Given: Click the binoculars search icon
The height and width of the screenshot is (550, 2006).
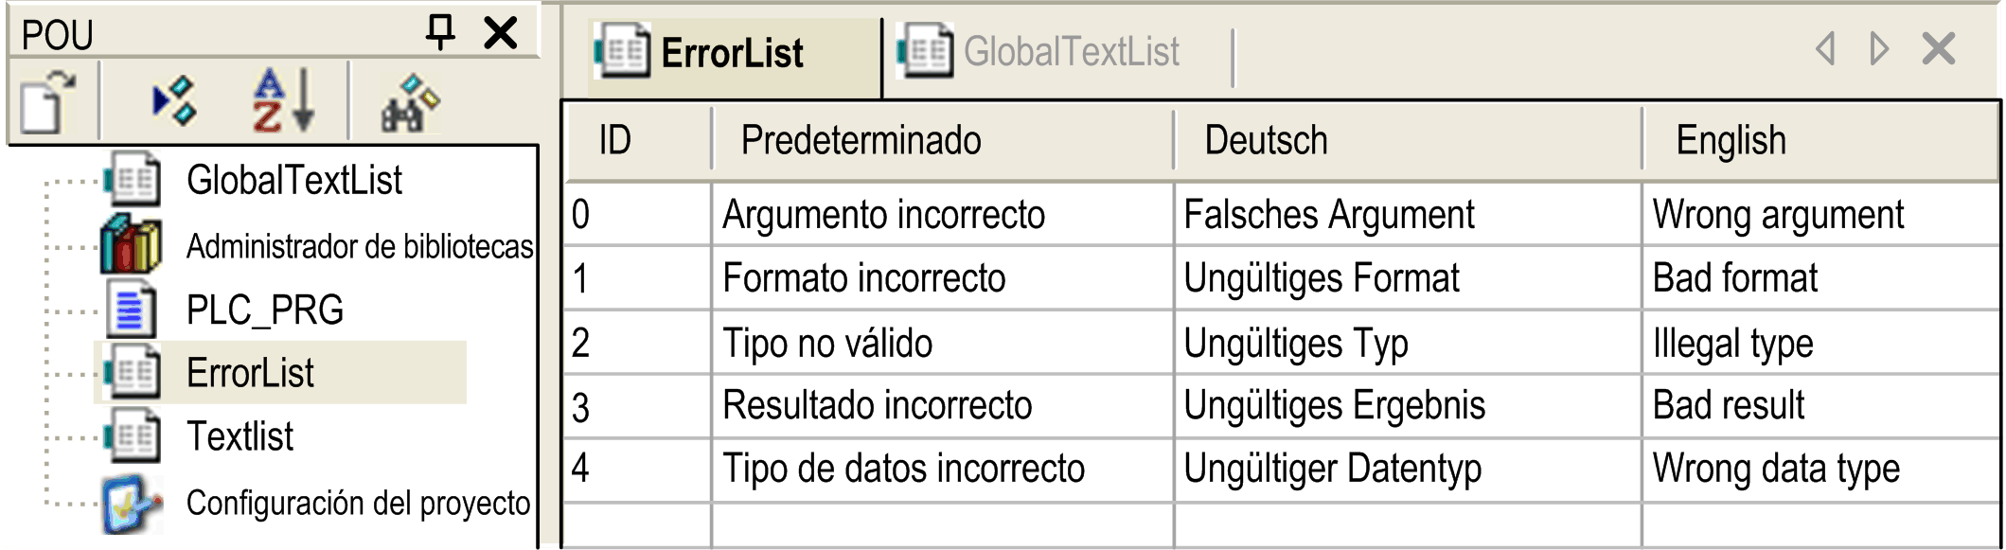Looking at the screenshot, I should pos(409,102).
